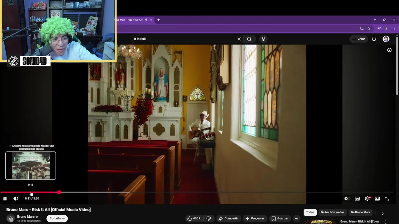Open the video settings gear
This screenshot has height=224, width=399.
pos(368,198)
